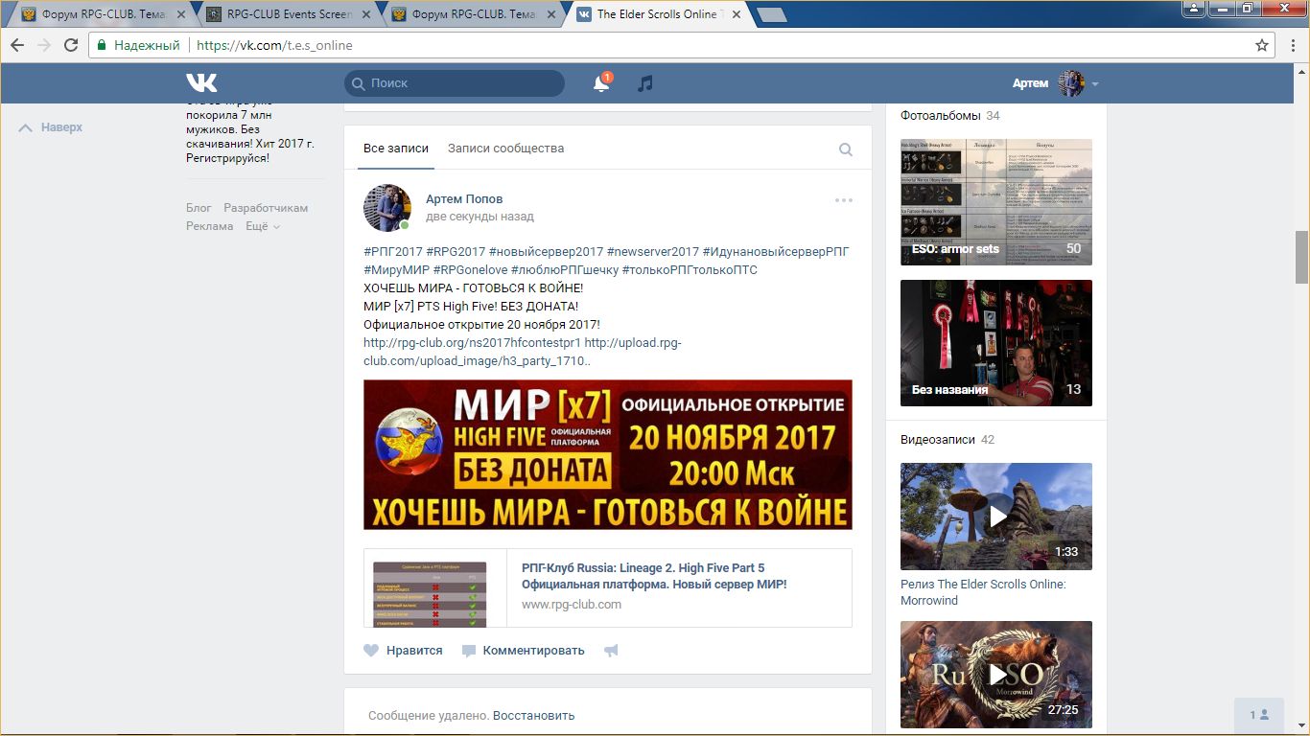Click the heart icon to like the post
Image resolution: width=1310 pixels, height=736 pixels.
click(x=371, y=651)
